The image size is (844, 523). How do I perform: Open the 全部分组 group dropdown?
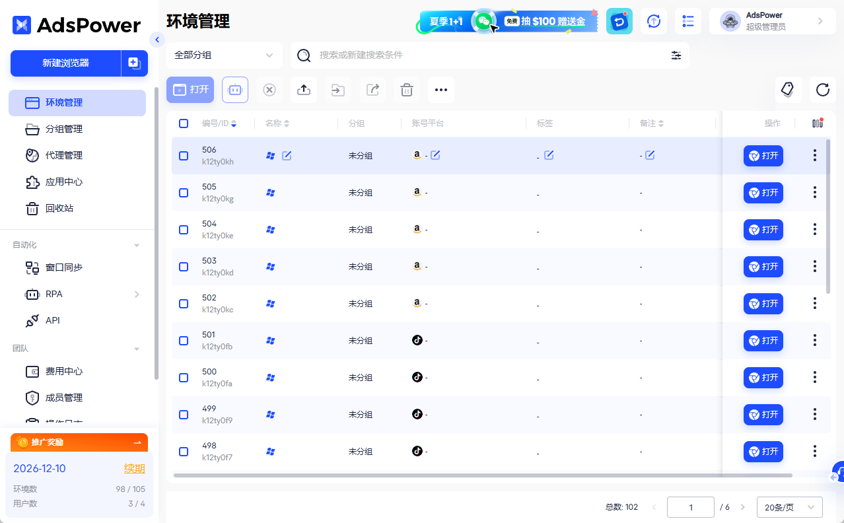tap(225, 55)
